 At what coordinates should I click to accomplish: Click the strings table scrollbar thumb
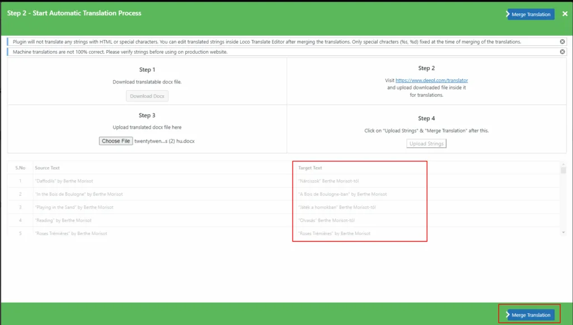pos(563,171)
